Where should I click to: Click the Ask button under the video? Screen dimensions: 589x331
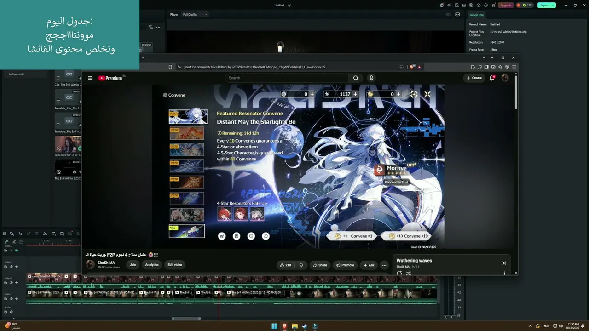click(369, 265)
